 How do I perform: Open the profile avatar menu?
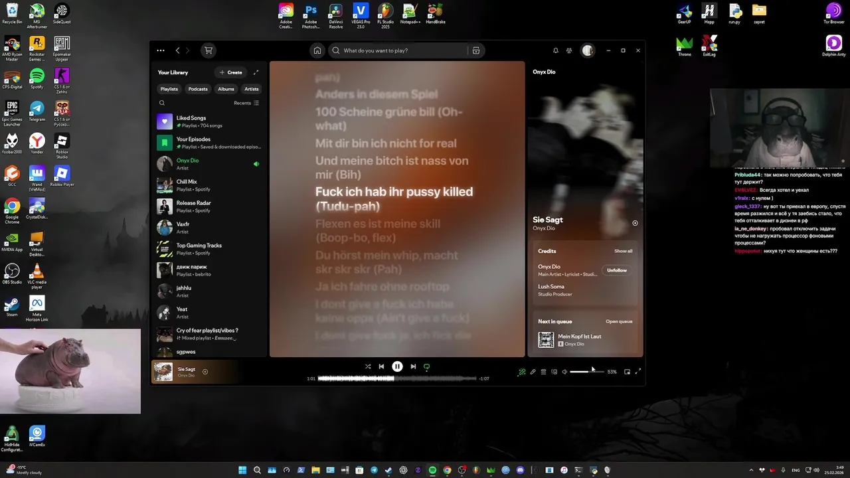[588, 50]
